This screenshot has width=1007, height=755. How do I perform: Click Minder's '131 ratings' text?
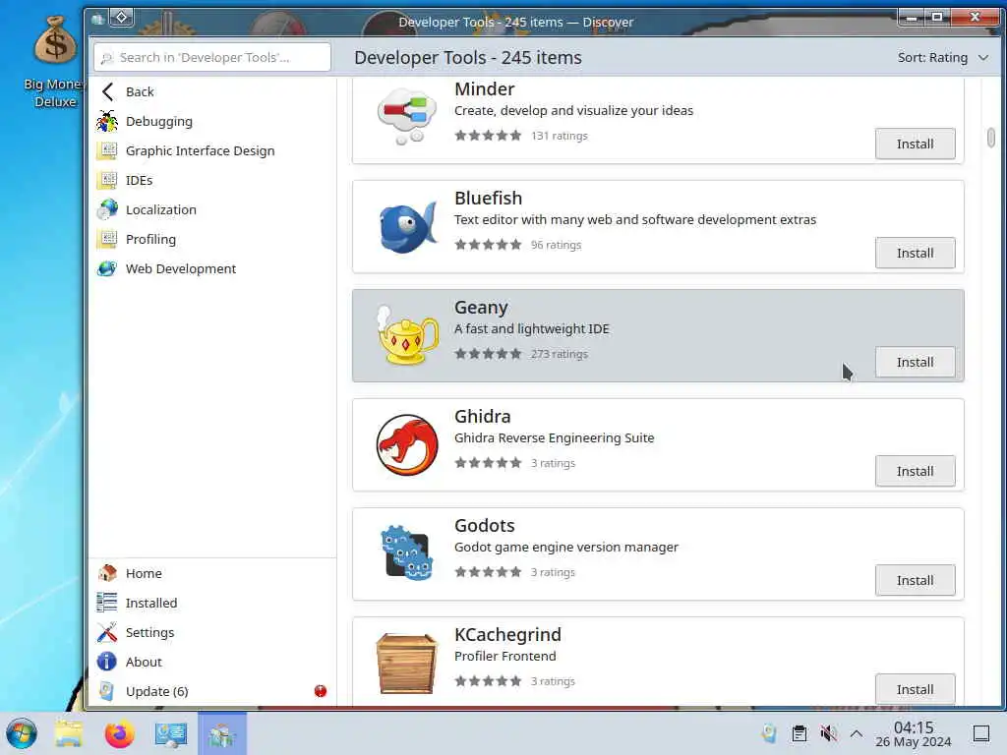point(559,136)
